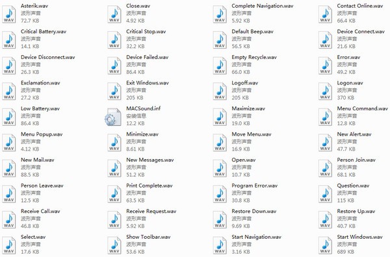This screenshot has width=390, height=257.
Task: Select the Program Error.wav icon
Action: click(x=220, y=194)
